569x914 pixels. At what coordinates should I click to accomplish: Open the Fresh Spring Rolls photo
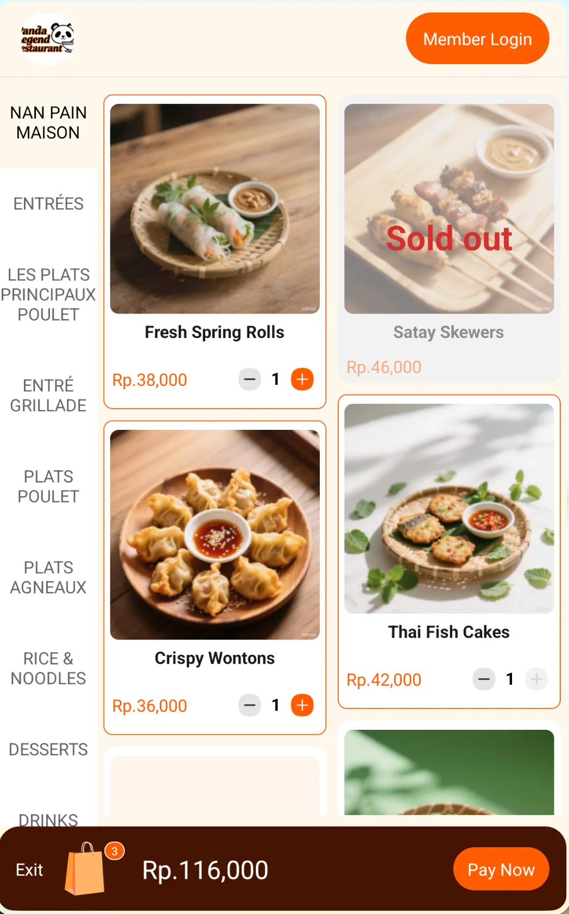215,209
